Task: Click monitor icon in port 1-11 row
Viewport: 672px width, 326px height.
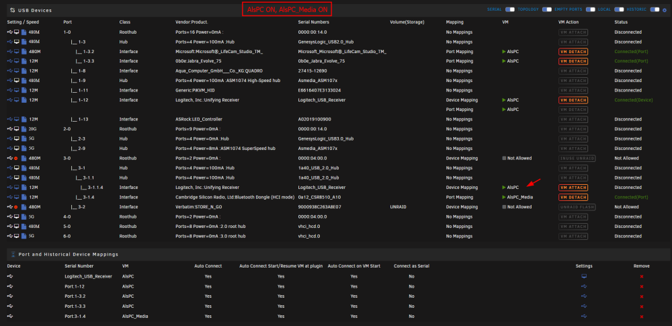Action: point(17,90)
